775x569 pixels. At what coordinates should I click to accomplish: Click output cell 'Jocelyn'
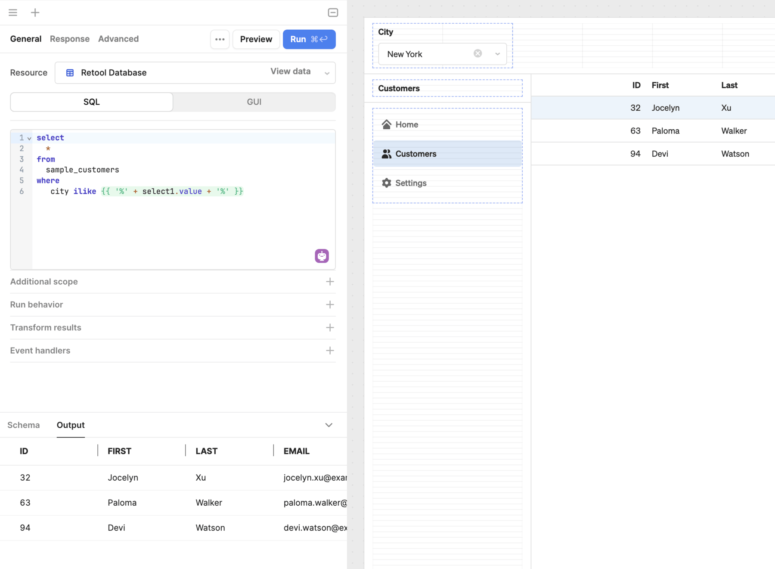coord(123,478)
